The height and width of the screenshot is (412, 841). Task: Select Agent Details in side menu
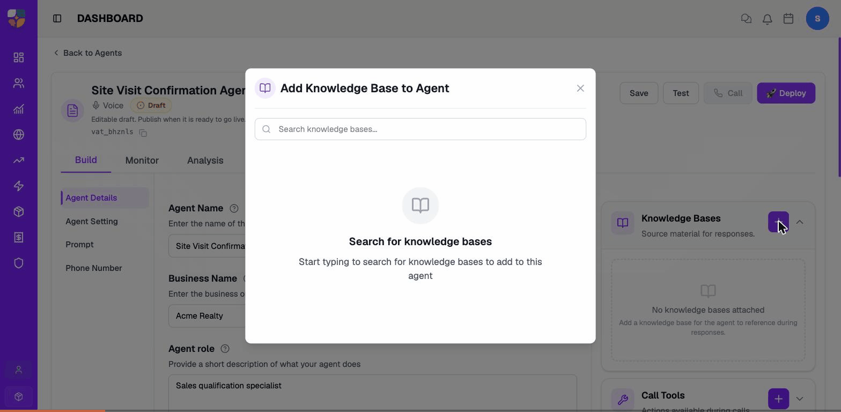click(105, 198)
